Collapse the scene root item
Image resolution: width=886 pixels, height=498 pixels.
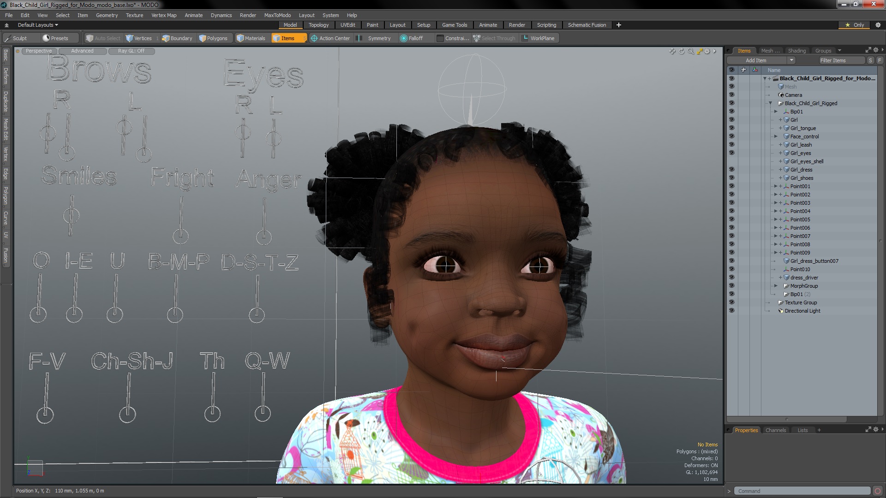(x=765, y=78)
